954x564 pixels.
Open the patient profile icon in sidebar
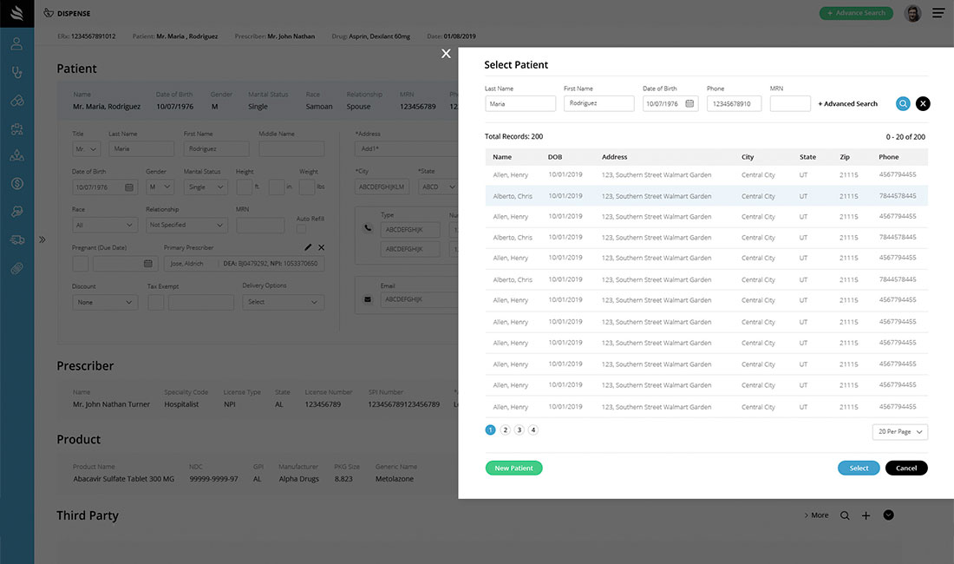click(x=17, y=43)
